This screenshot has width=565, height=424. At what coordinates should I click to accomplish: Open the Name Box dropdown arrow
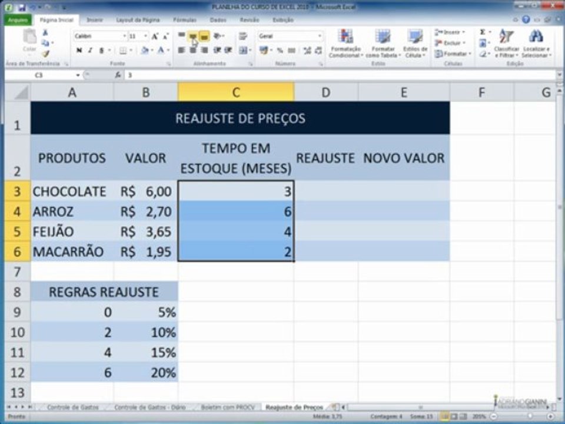(x=78, y=75)
